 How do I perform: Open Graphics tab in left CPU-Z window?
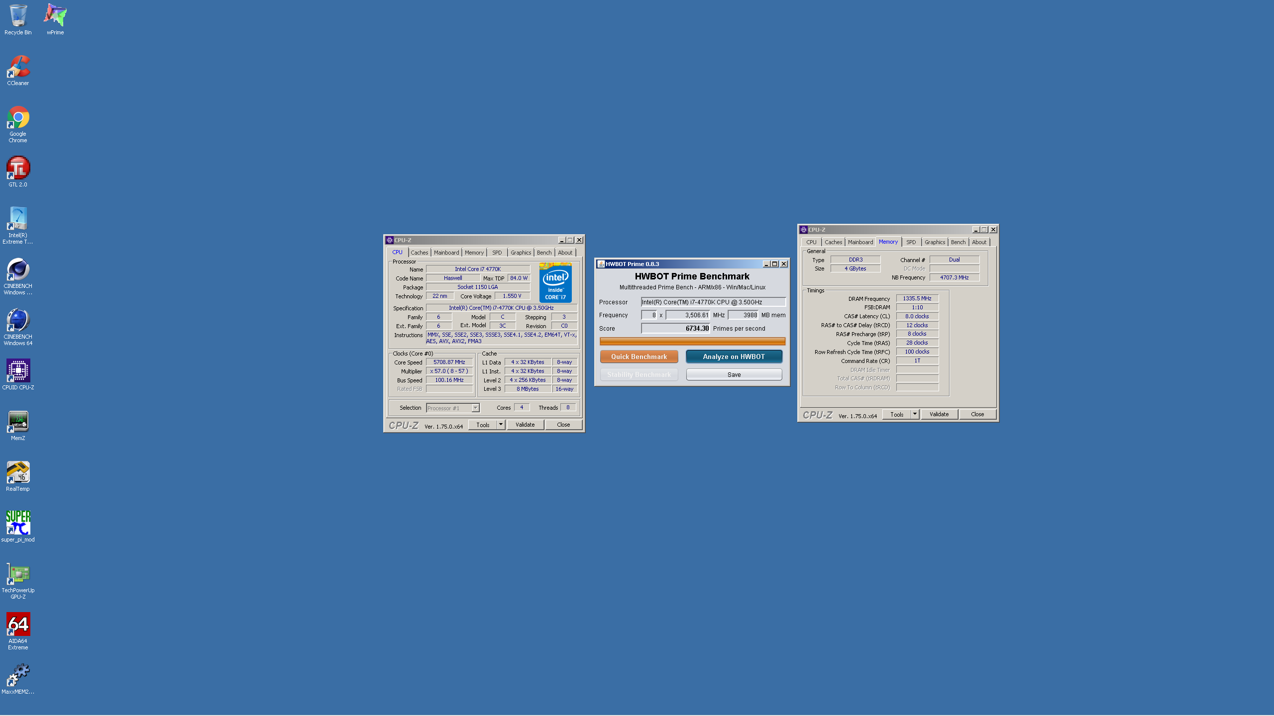(x=521, y=253)
